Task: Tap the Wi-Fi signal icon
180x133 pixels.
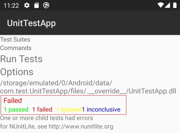Action: (x=160, y=5)
